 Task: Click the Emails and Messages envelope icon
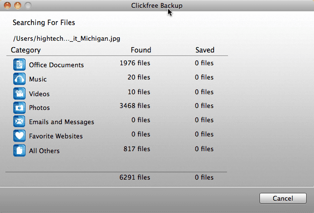click(19, 122)
